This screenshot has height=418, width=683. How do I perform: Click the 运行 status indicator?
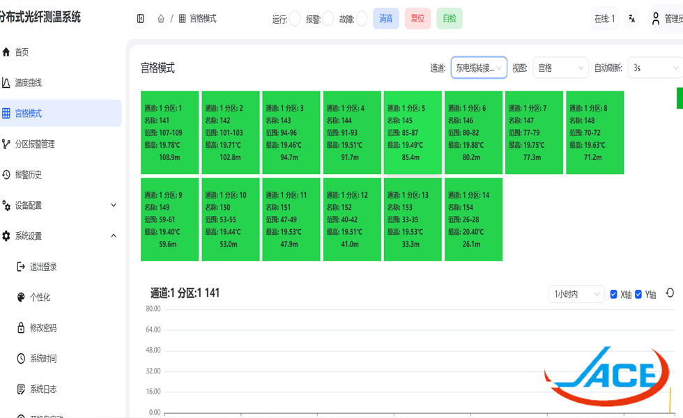[x=295, y=19]
